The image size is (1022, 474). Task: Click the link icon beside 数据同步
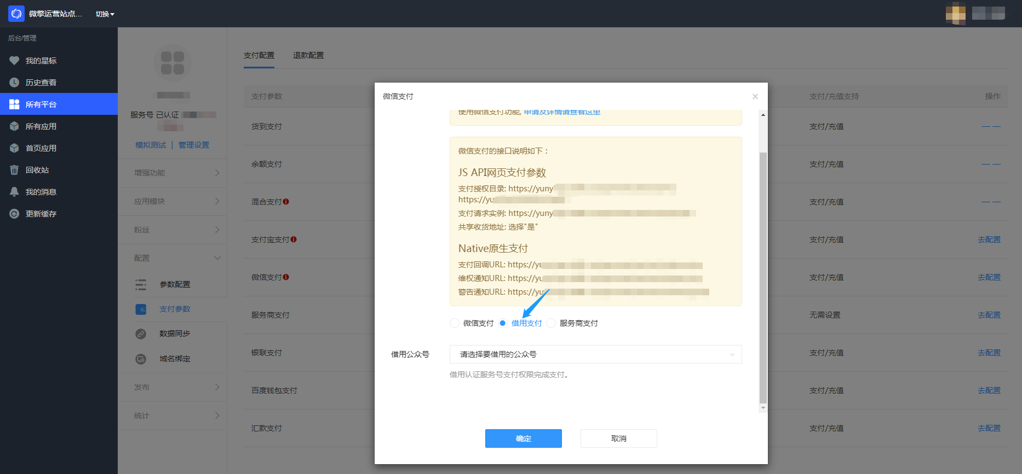(141, 333)
